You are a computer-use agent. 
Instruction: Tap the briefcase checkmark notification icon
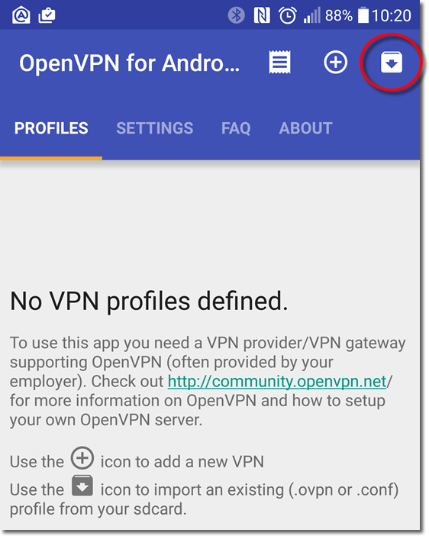click(x=47, y=15)
